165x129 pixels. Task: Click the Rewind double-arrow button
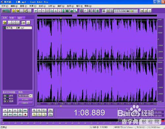pos(10,114)
